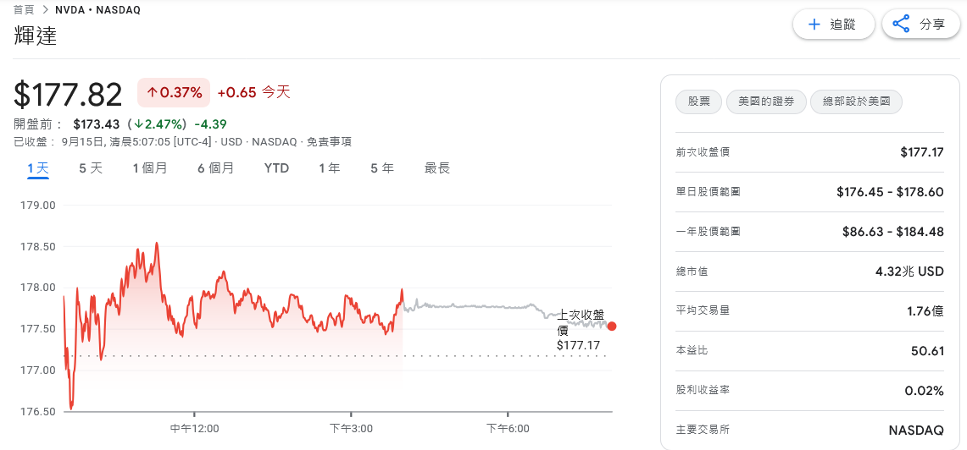967x450 pixels.
Task: Select the 最長 maximum range tab
Action: 437,168
